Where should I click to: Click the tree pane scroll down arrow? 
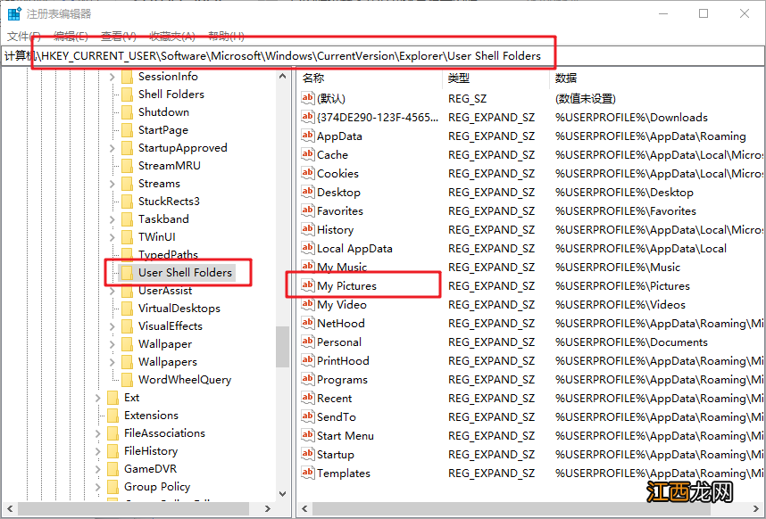(282, 493)
